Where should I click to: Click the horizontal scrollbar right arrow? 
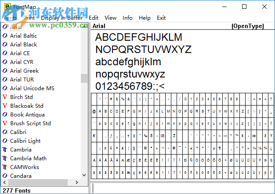tap(76, 182)
